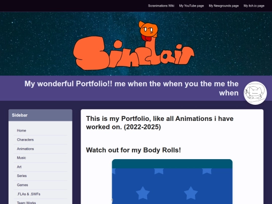Image resolution: width=272 pixels, height=204 pixels.
Task: Click the blue star animation preview
Action: (172, 182)
